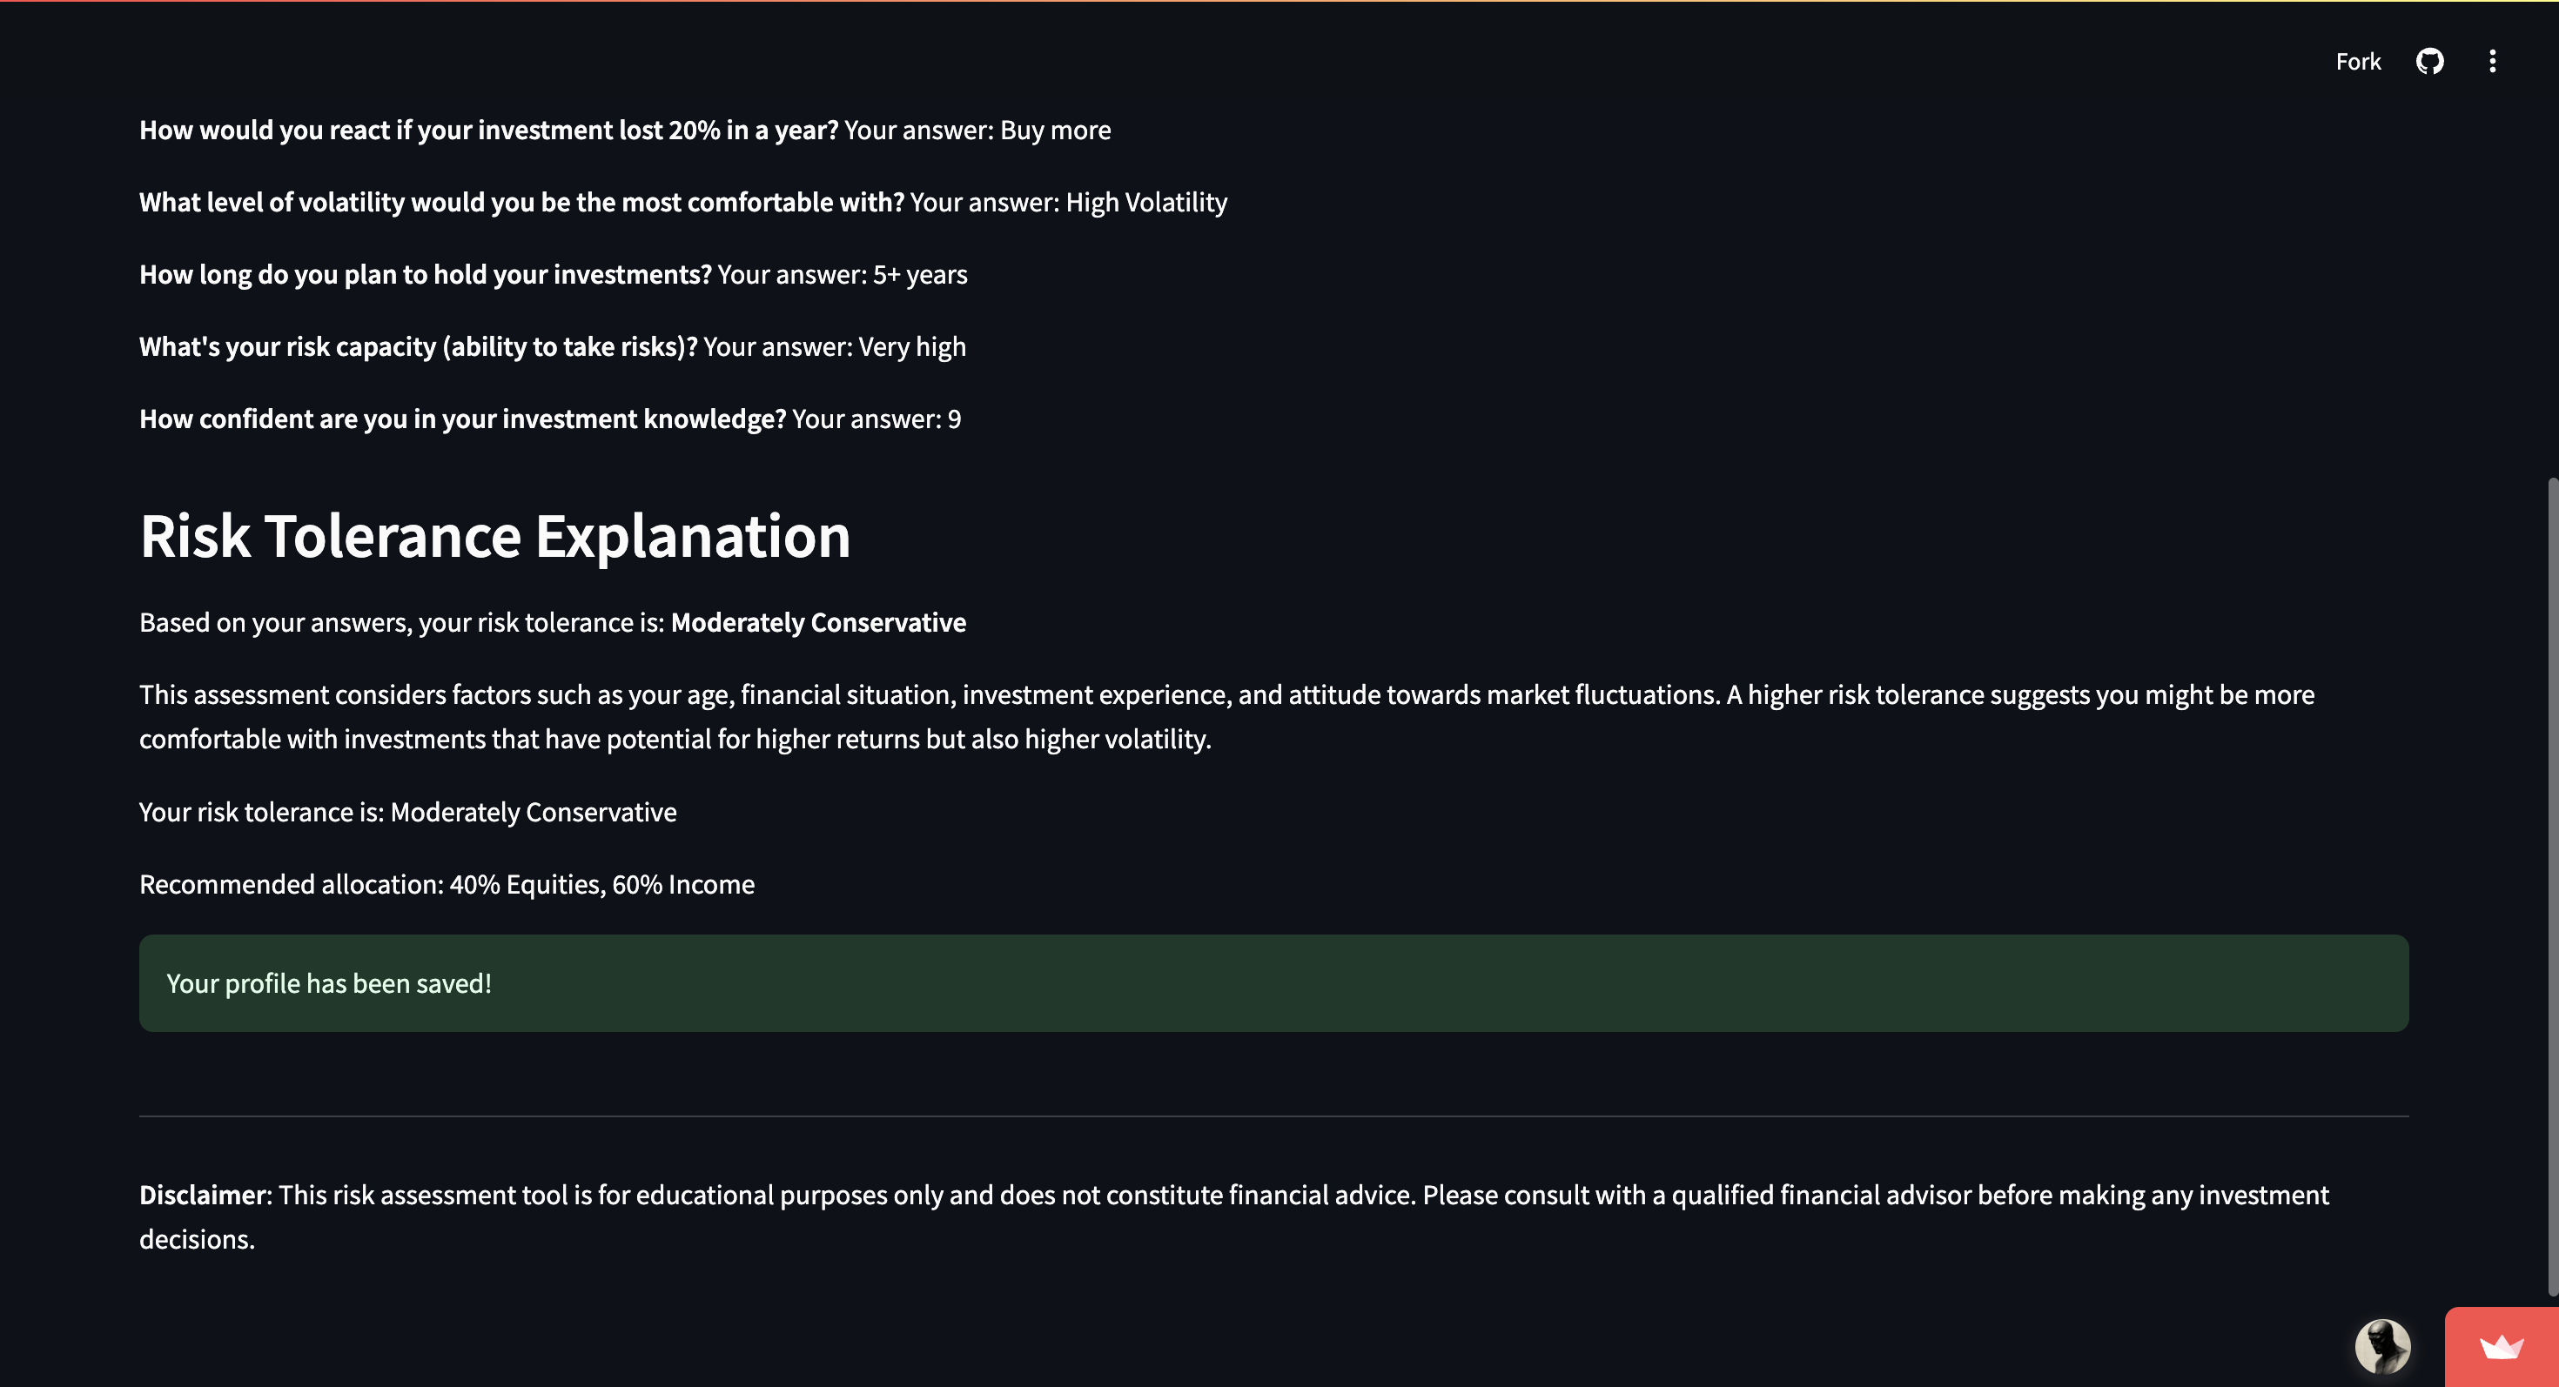Click the 'Your profile has been saved!' banner
This screenshot has width=2559, height=1387.
click(x=1273, y=983)
